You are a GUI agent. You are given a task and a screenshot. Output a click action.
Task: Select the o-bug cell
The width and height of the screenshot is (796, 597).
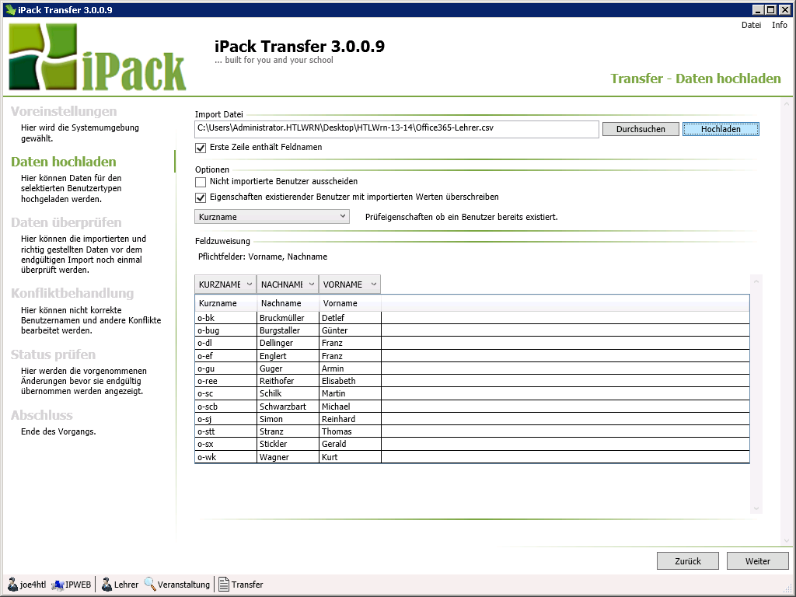click(x=226, y=330)
